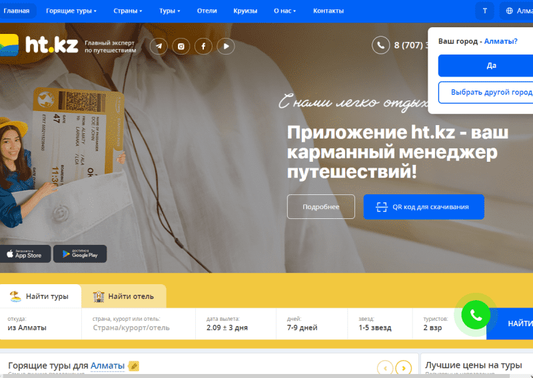
Task: Click pencil edit icon next to Алматы
Action: [x=134, y=366]
